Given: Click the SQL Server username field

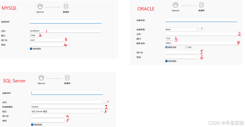Looking at the screenshot, I should tap(48, 116).
